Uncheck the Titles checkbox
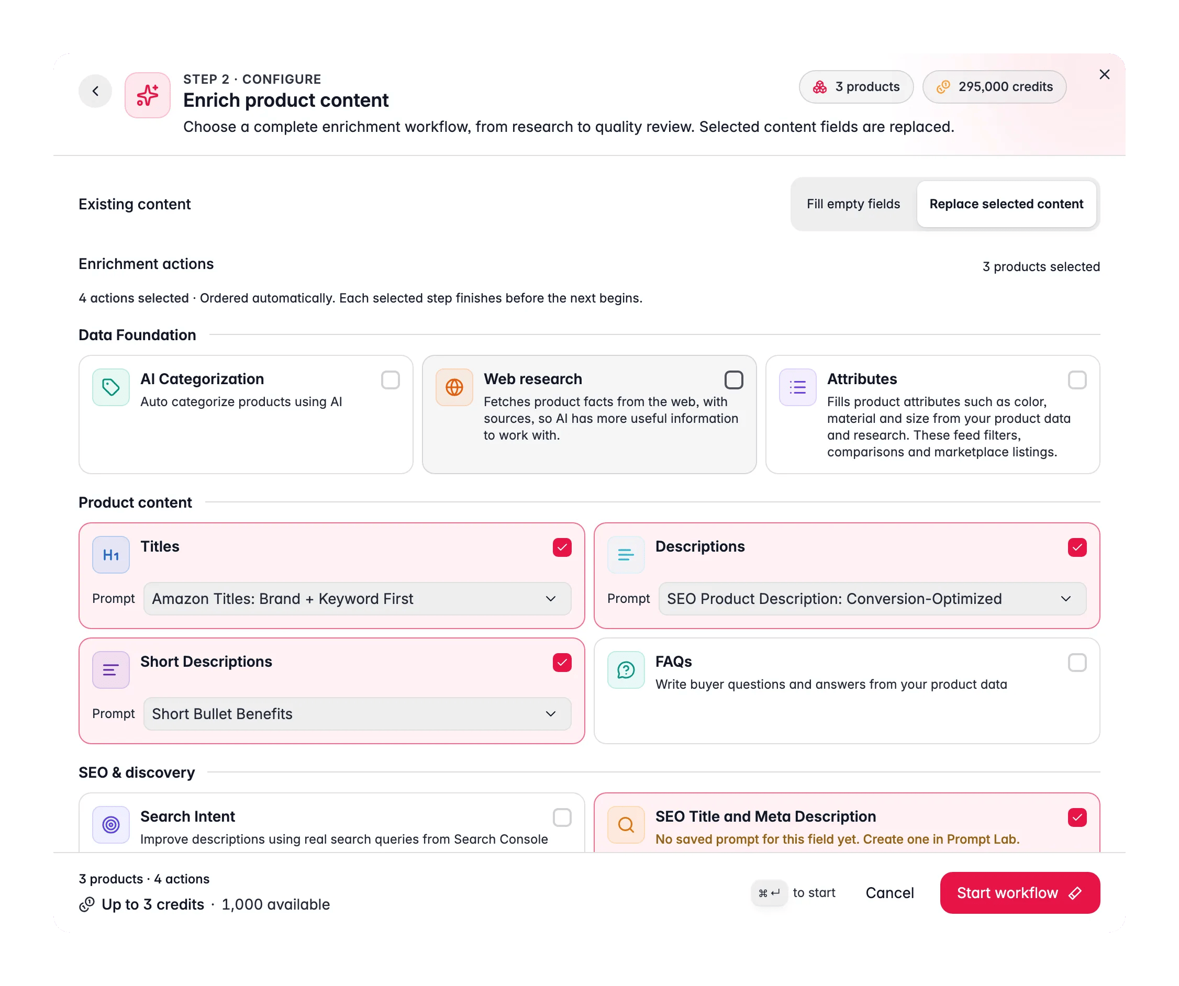 562,548
